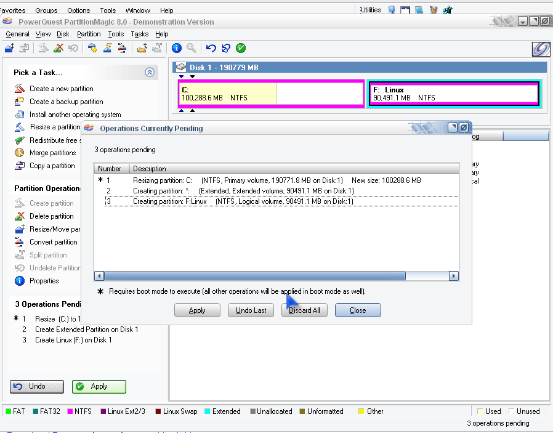Click the red X Delete Partition toolbar icon

coord(59,48)
